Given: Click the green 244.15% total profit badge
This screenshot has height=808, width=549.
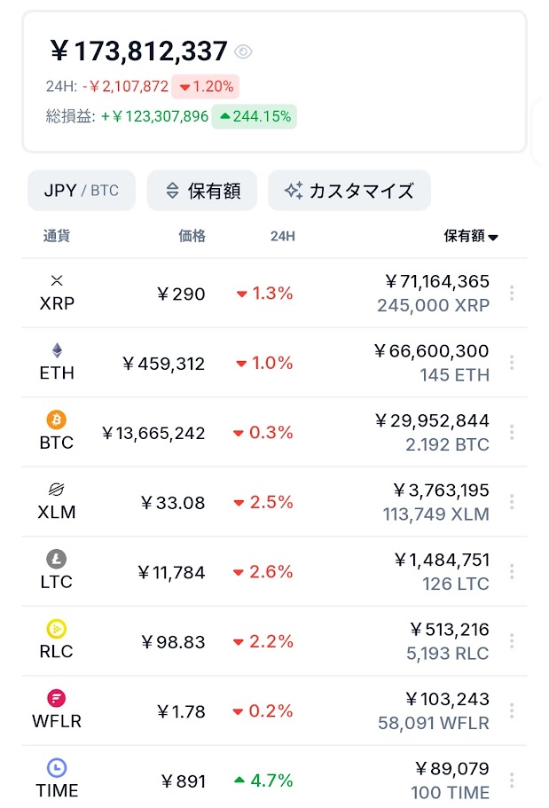Looking at the screenshot, I should tap(254, 116).
